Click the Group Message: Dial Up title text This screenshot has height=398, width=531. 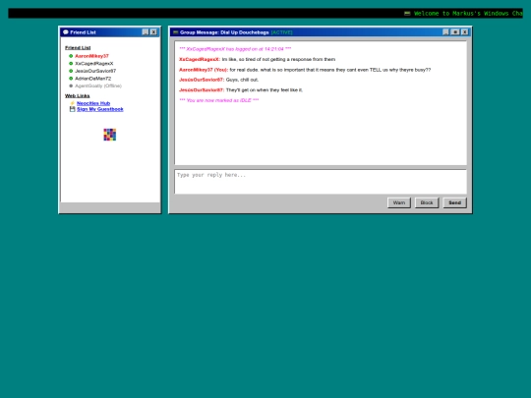pyautogui.click(x=224, y=32)
